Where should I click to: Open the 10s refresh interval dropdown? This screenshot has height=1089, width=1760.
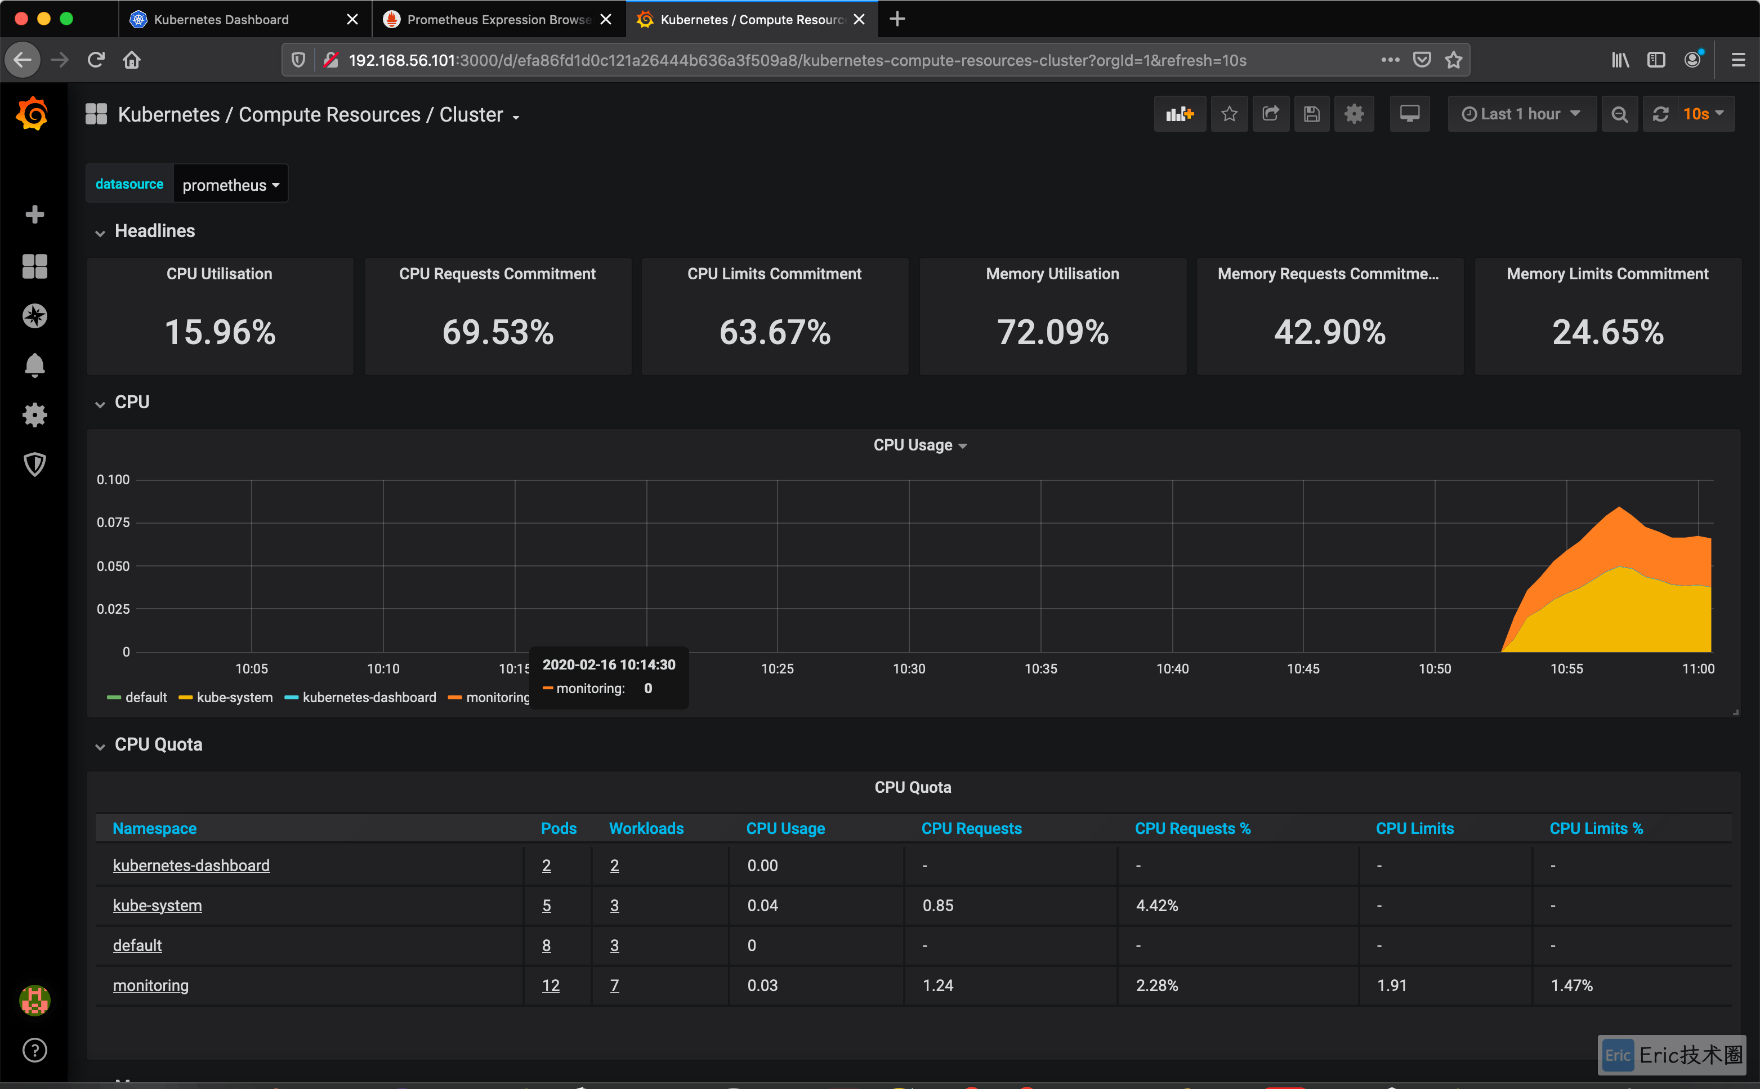tap(1704, 114)
